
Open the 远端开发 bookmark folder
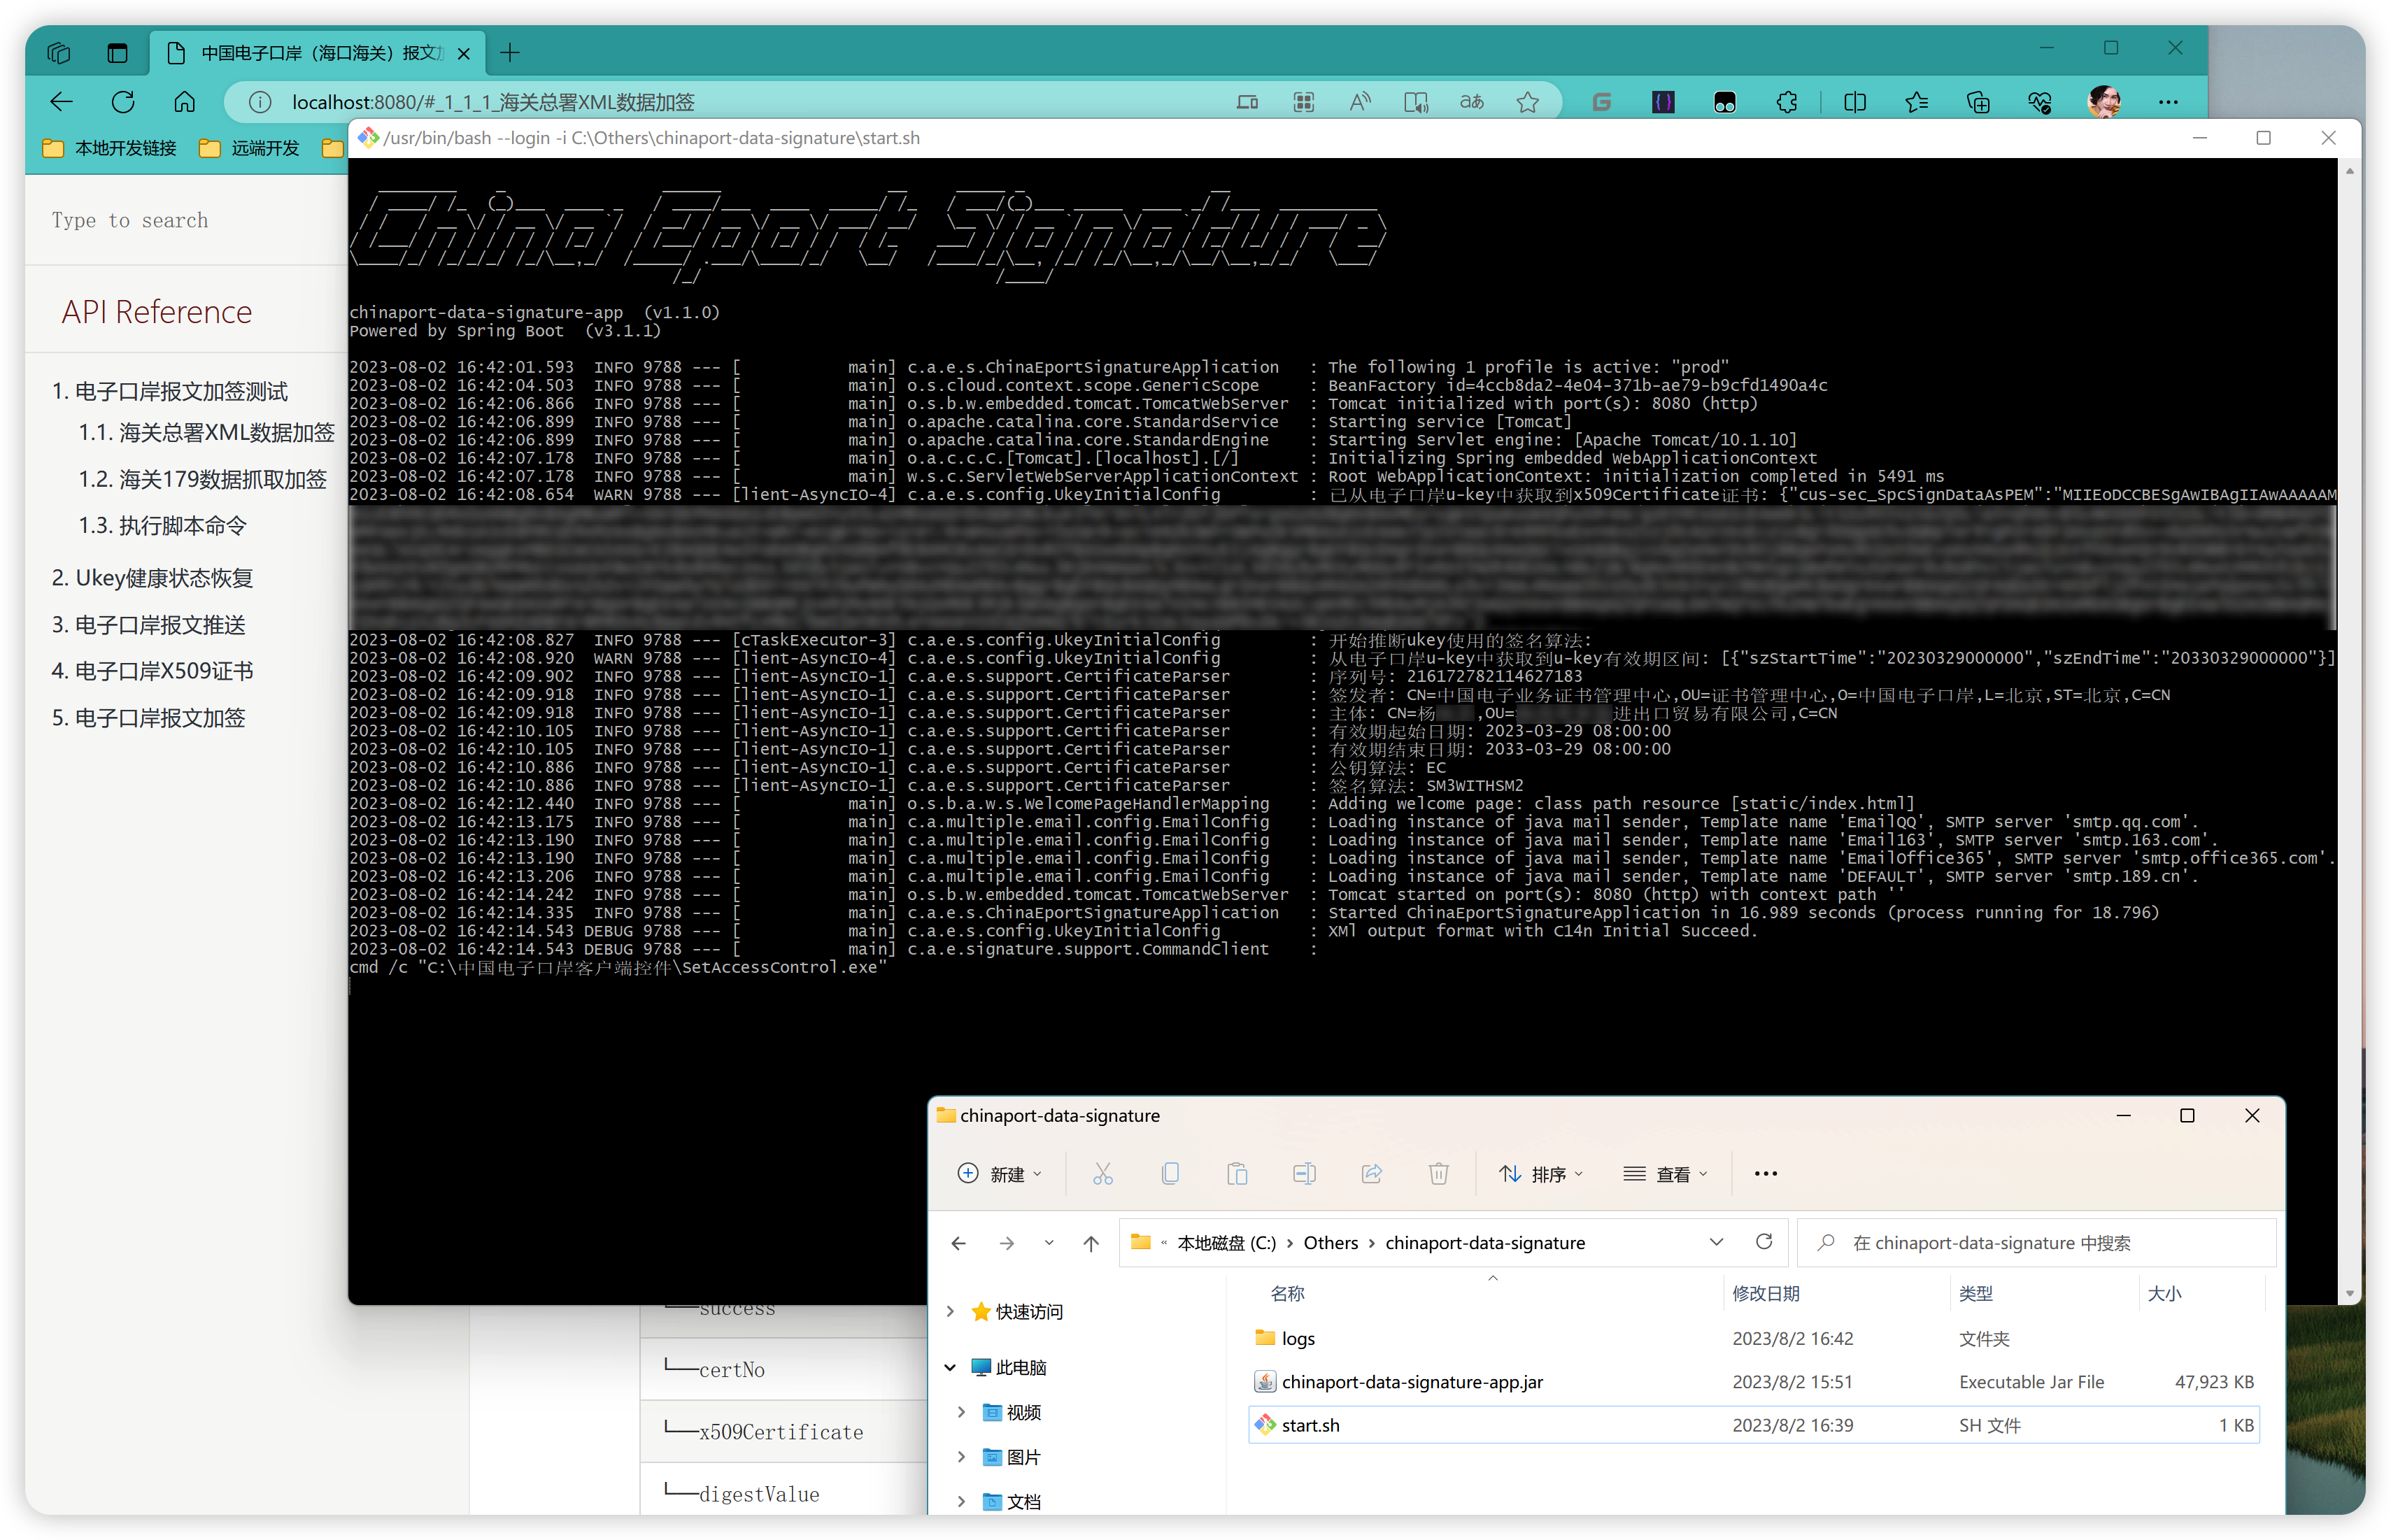pyautogui.click(x=250, y=148)
